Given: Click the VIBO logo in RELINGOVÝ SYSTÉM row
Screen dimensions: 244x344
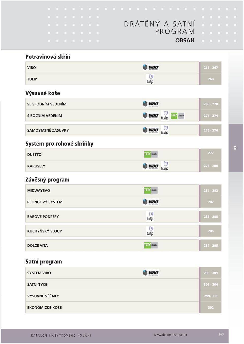Looking at the screenshot, I should pos(151,202).
